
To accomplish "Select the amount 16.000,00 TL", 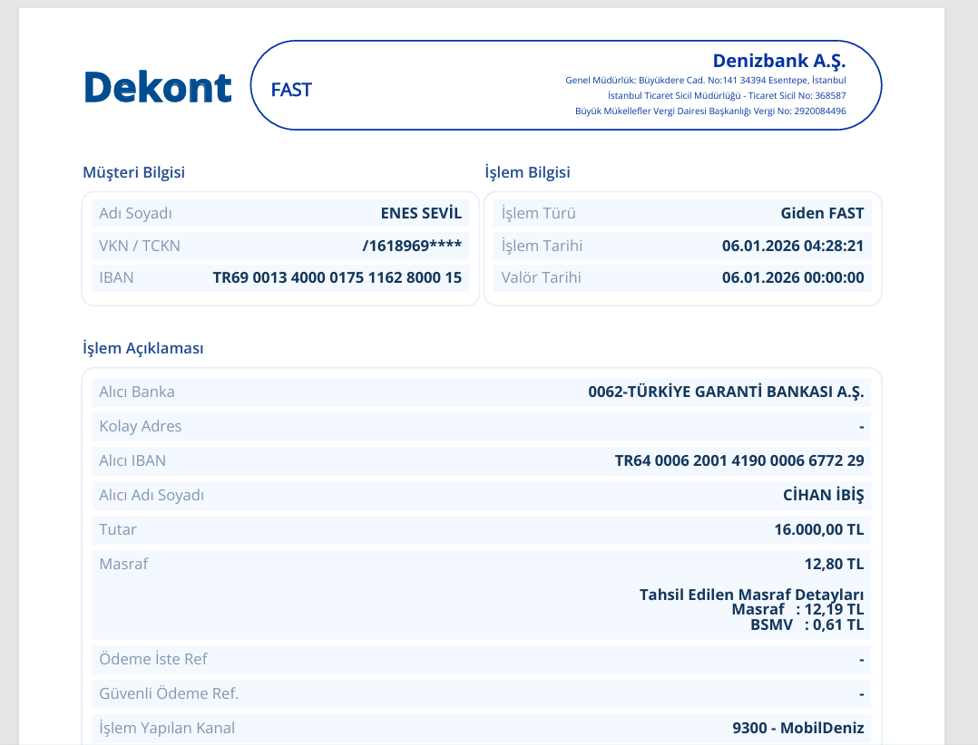I will [x=819, y=530].
